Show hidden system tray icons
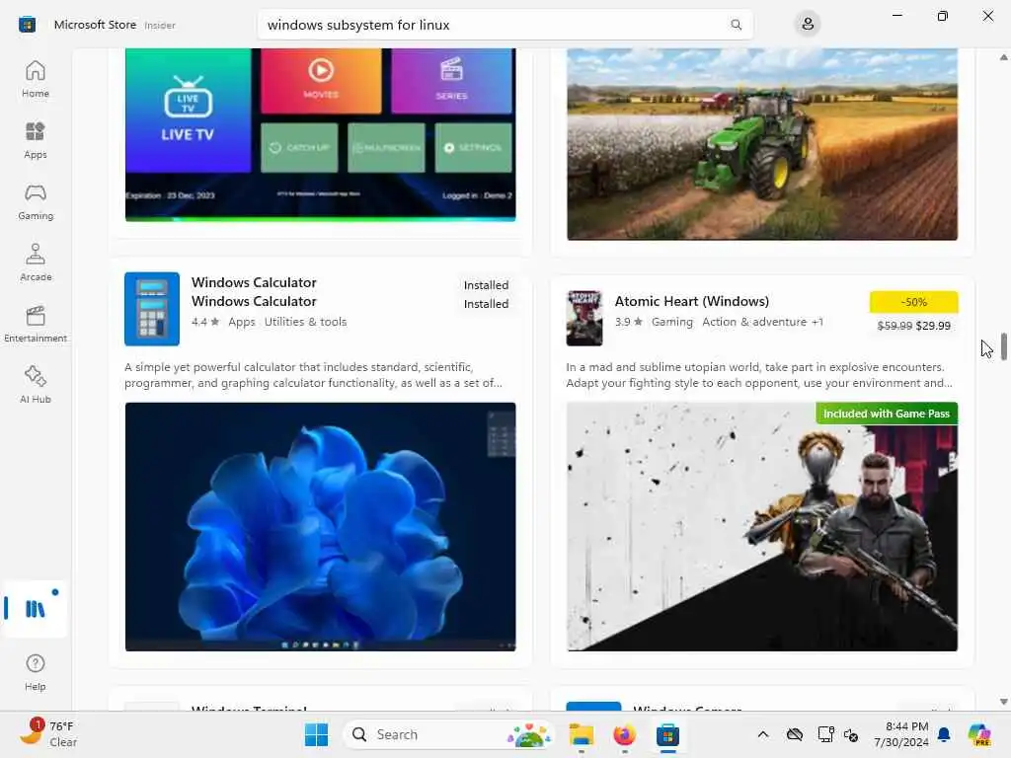This screenshot has height=758, width=1011. [x=763, y=734]
